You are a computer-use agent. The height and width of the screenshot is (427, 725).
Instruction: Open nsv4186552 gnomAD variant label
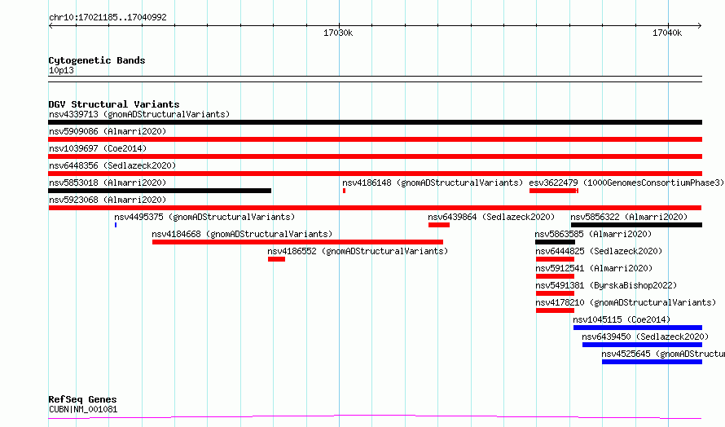point(358,251)
